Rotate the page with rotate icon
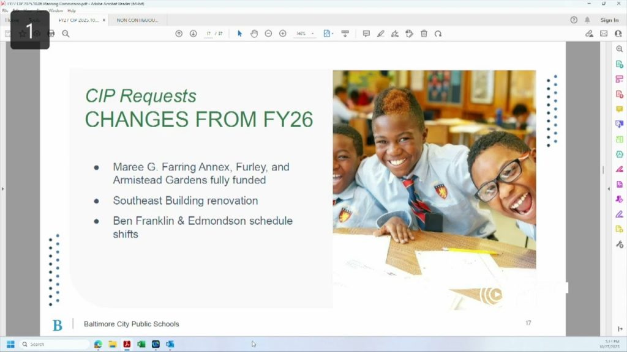Viewport: 627px width, 352px height. pyautogui.click(x=438, y=34)
